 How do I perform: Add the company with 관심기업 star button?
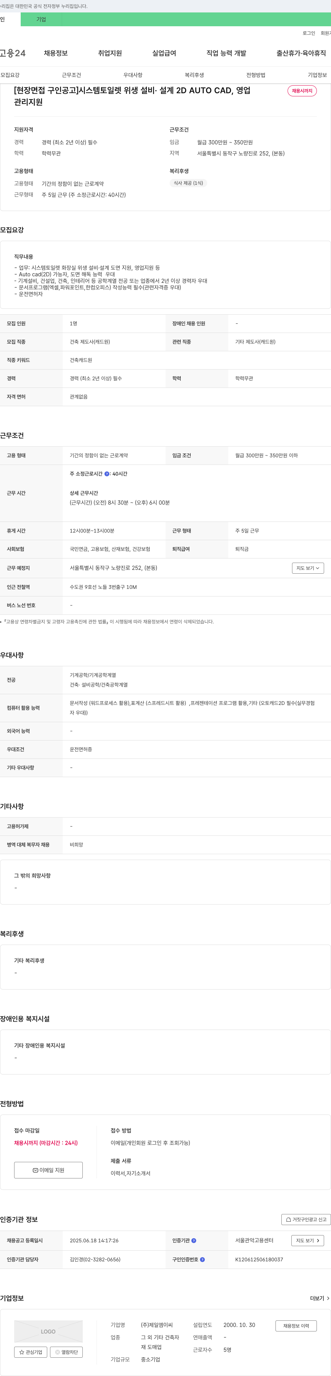click(30, 1352)
